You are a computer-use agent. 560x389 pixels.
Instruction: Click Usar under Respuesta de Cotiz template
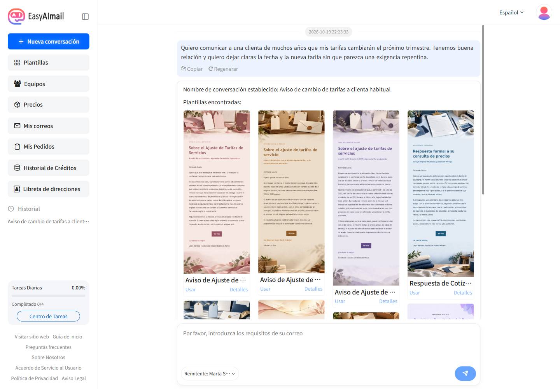click(x=415, y=293)
